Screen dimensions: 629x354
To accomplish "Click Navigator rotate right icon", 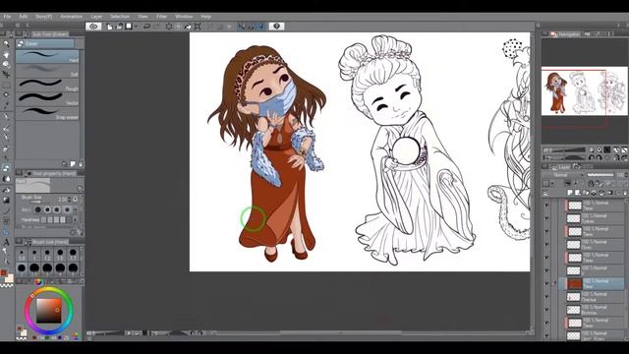I will click(600, 157).
